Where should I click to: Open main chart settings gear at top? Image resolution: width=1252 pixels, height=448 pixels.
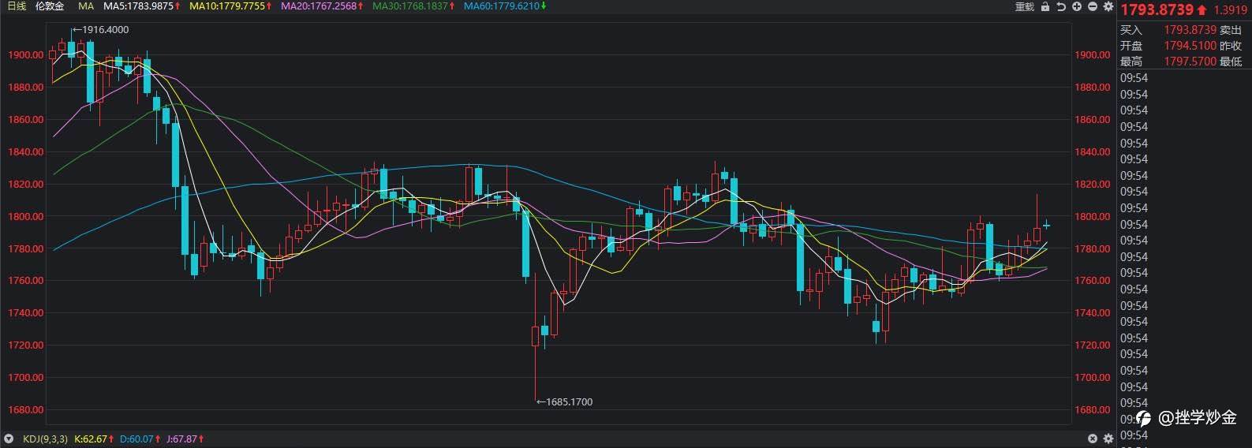1108,6
